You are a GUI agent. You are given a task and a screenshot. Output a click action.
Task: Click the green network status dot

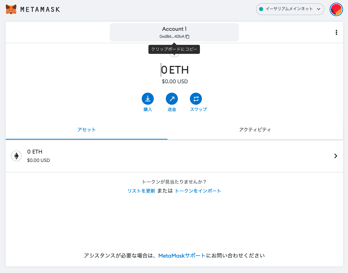click(x=261, y=9)
